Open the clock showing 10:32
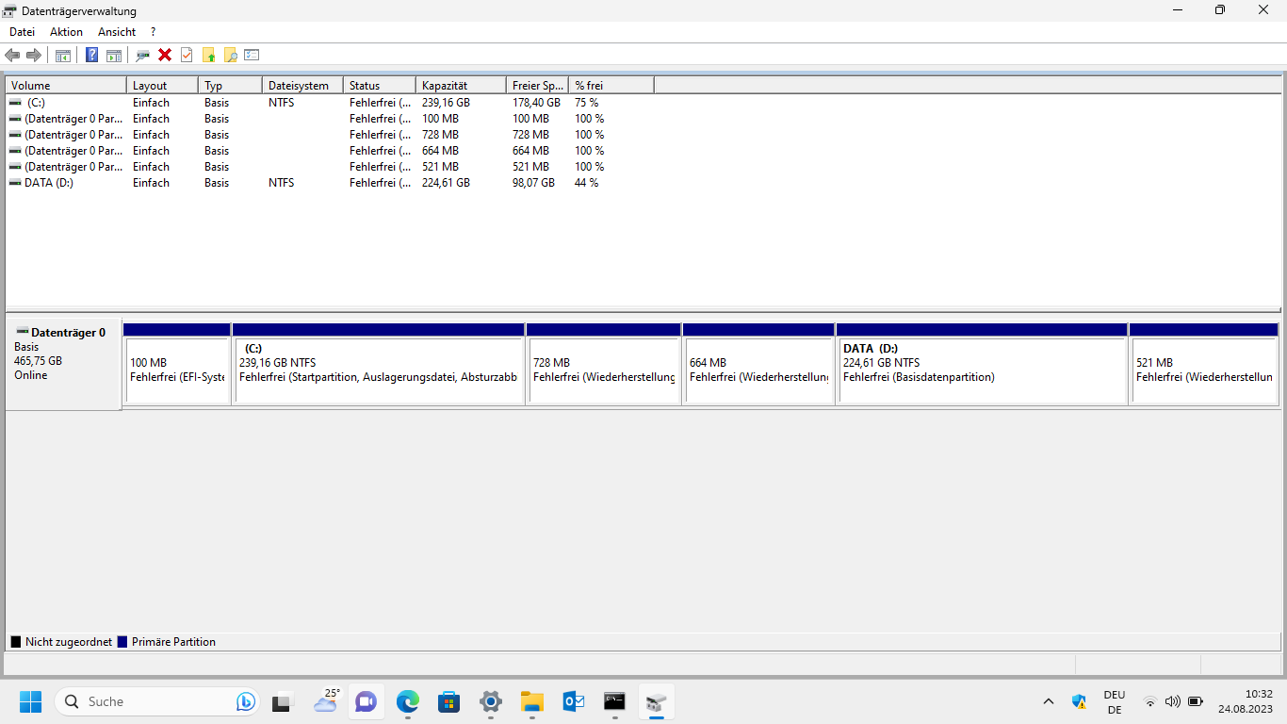Image resolution: width=1287 pixels, height=724 pixels. 1246,701
